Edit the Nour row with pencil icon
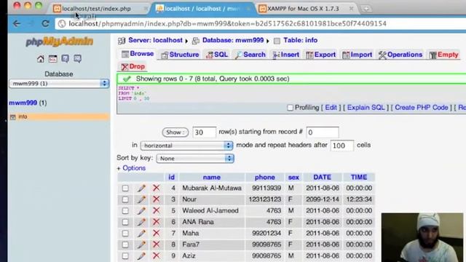 coord(141,199)
